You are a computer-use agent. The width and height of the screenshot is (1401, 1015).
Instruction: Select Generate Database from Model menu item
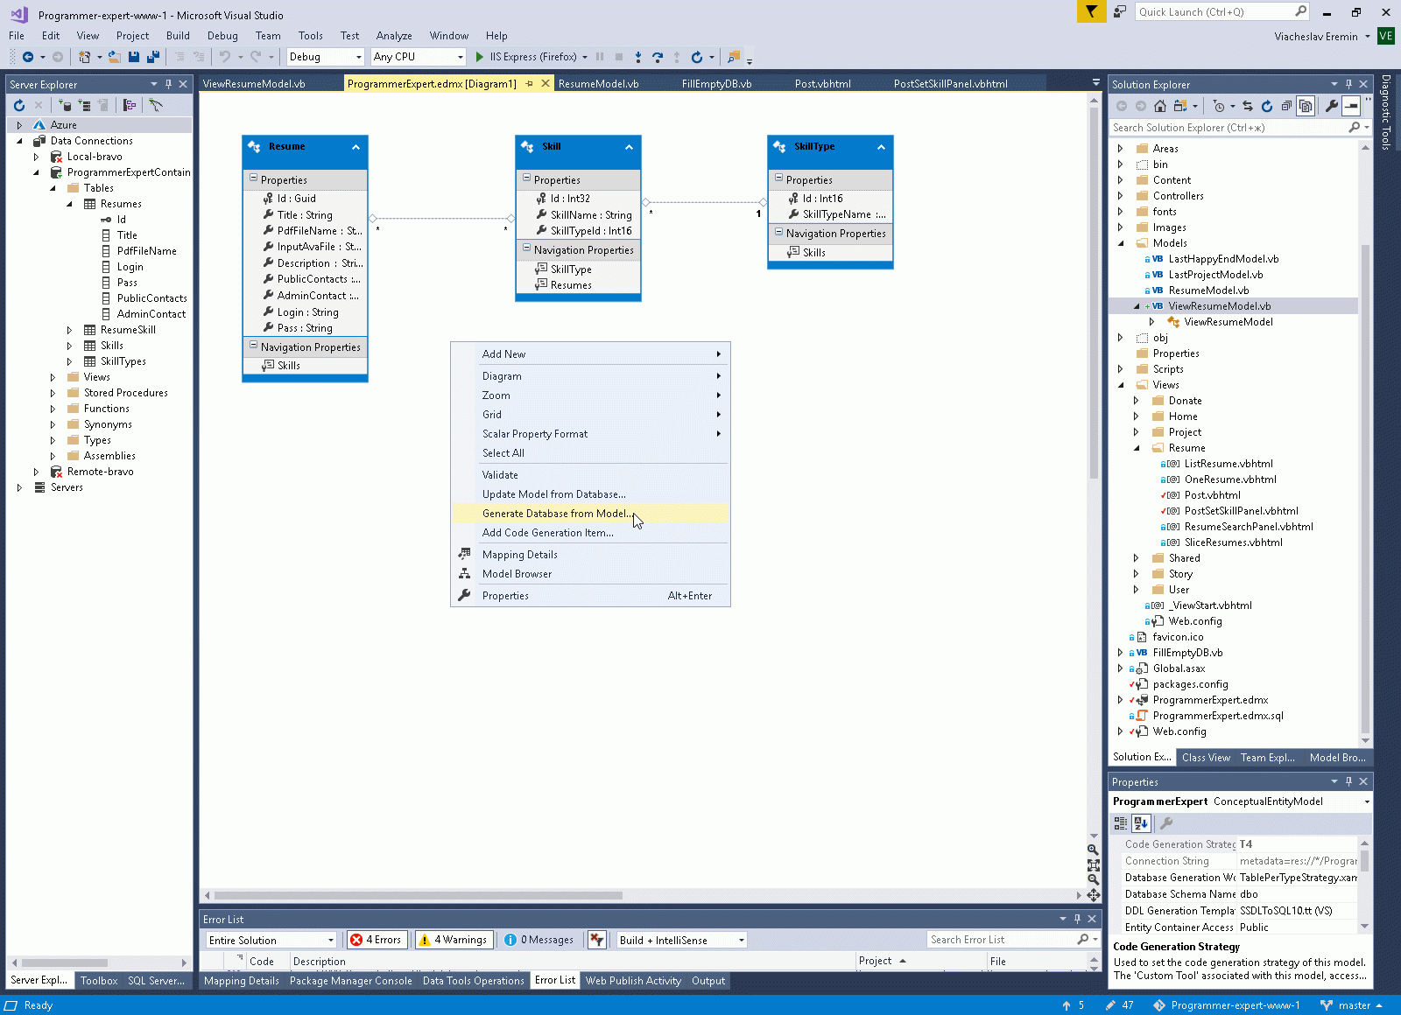591,514
